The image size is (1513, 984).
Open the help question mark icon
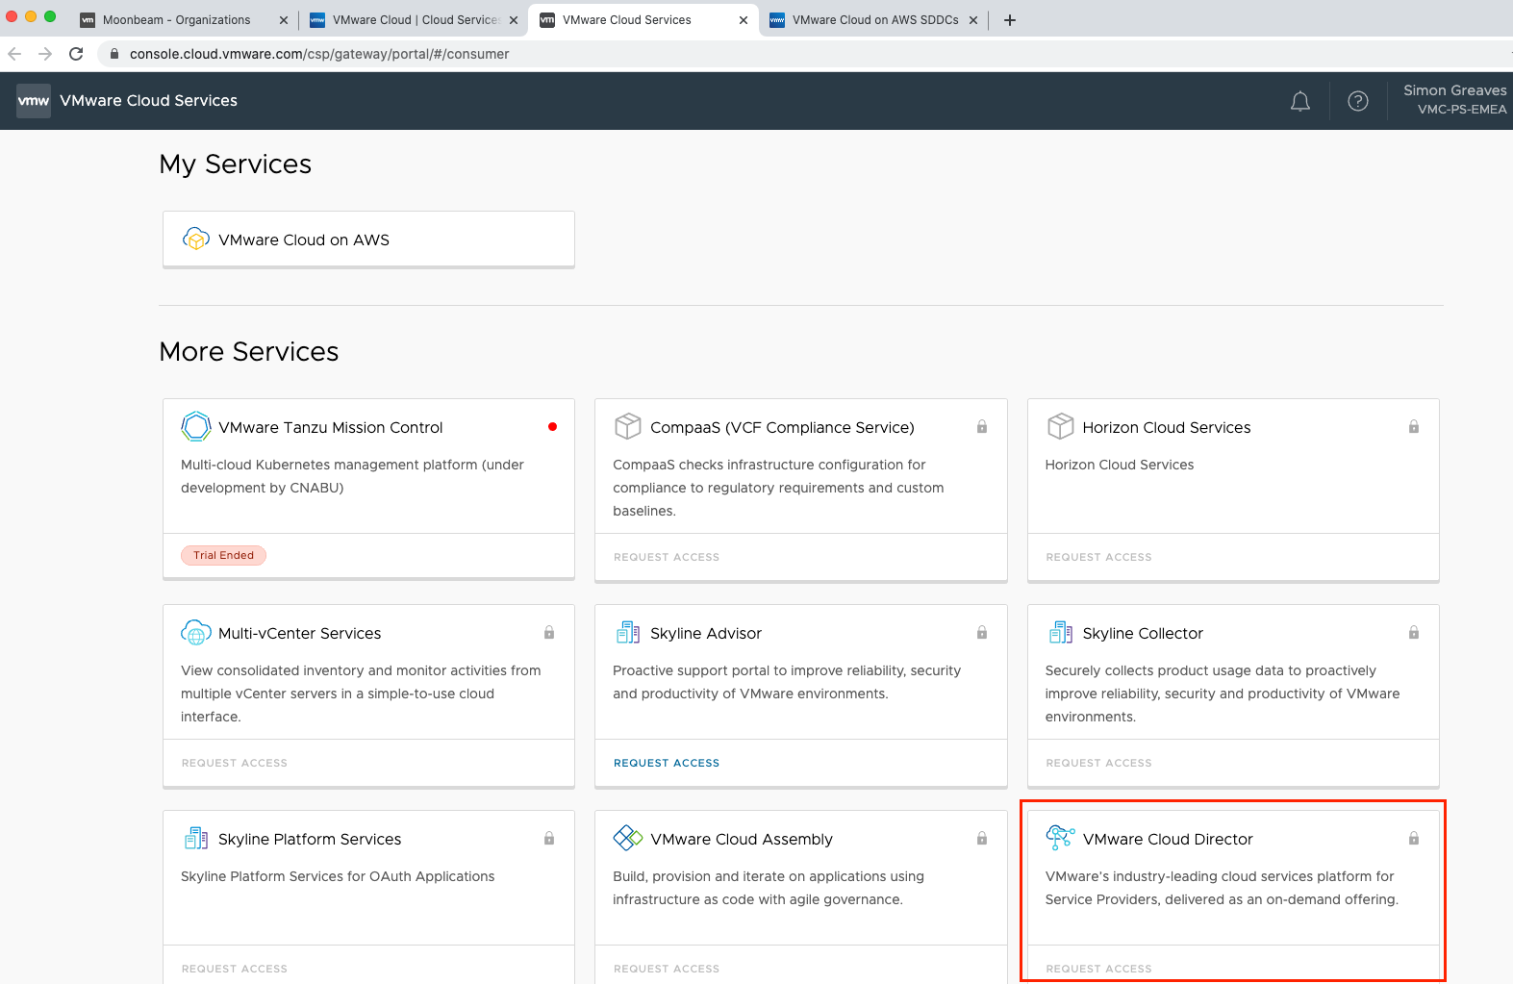coord(1358,101)
